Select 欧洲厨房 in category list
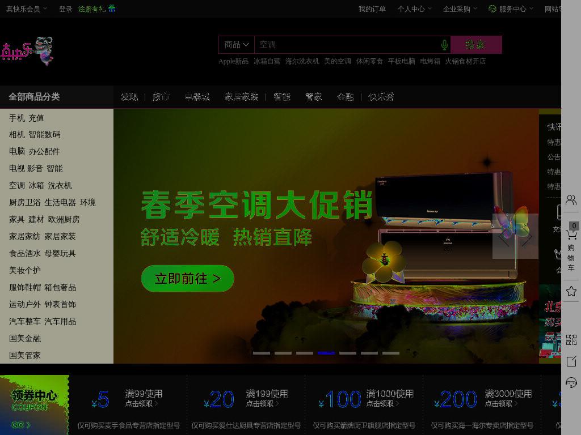Viewport: 581px width, 435px height. pos(64,219)
